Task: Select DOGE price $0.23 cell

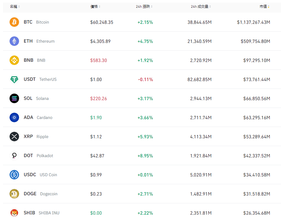Action: [96, 194]
